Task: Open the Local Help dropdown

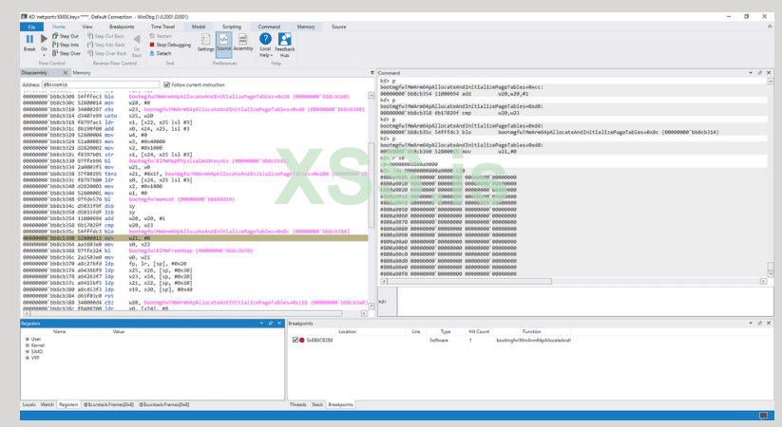Action: coord(265,45)
